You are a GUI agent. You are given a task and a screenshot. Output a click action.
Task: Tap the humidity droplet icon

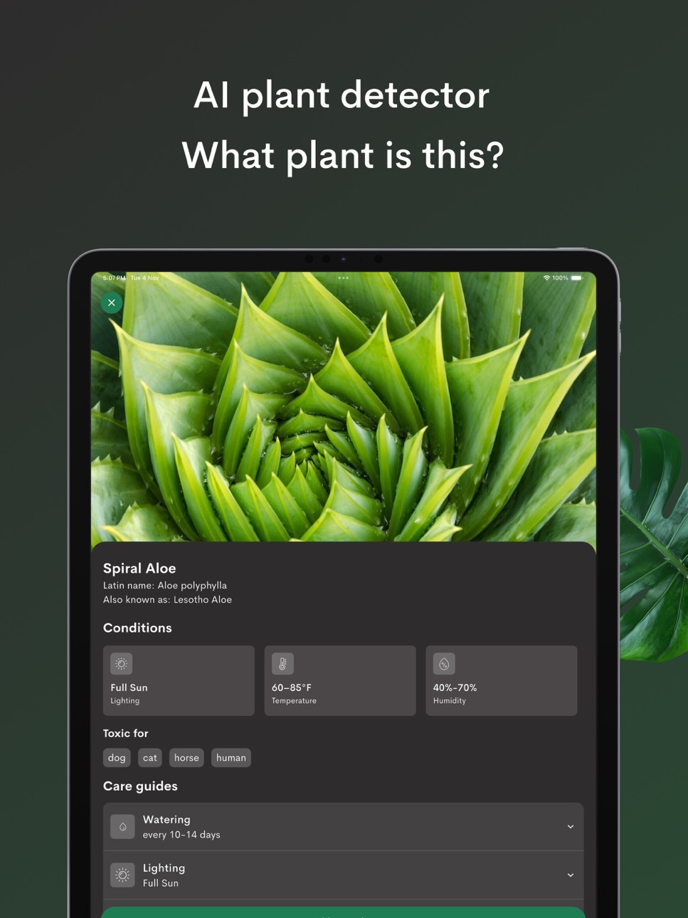pyautogui.click(x=444, y=663)
